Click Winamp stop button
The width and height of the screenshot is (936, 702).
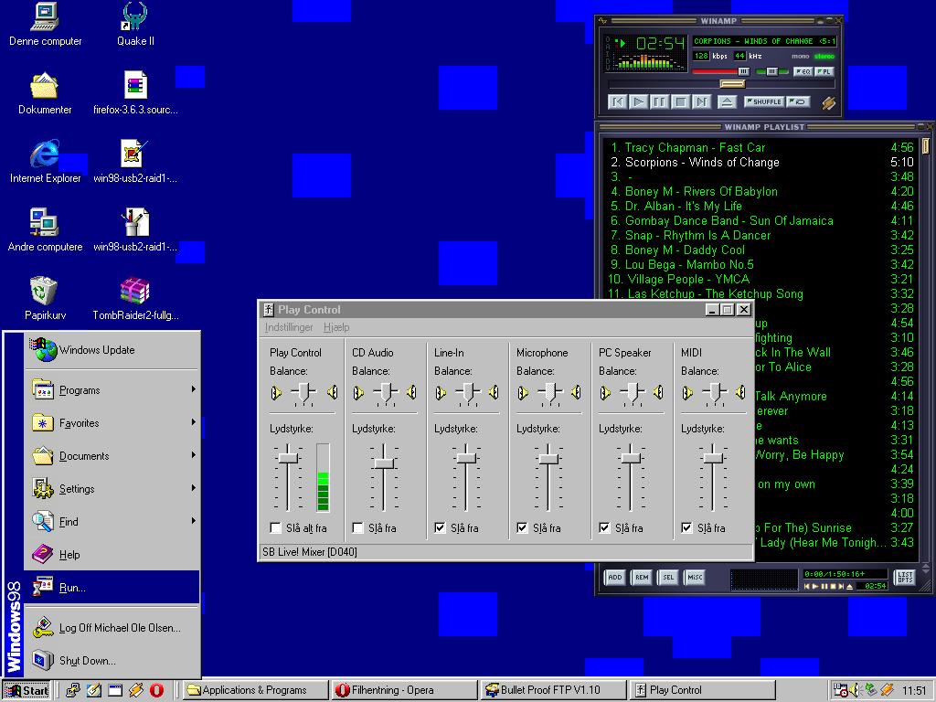[x=680, y=102]
